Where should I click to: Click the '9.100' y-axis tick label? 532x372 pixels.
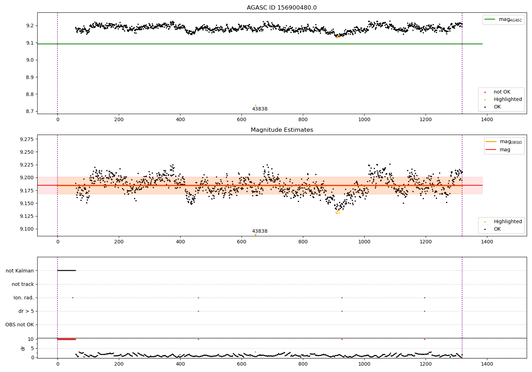point(27,229)
